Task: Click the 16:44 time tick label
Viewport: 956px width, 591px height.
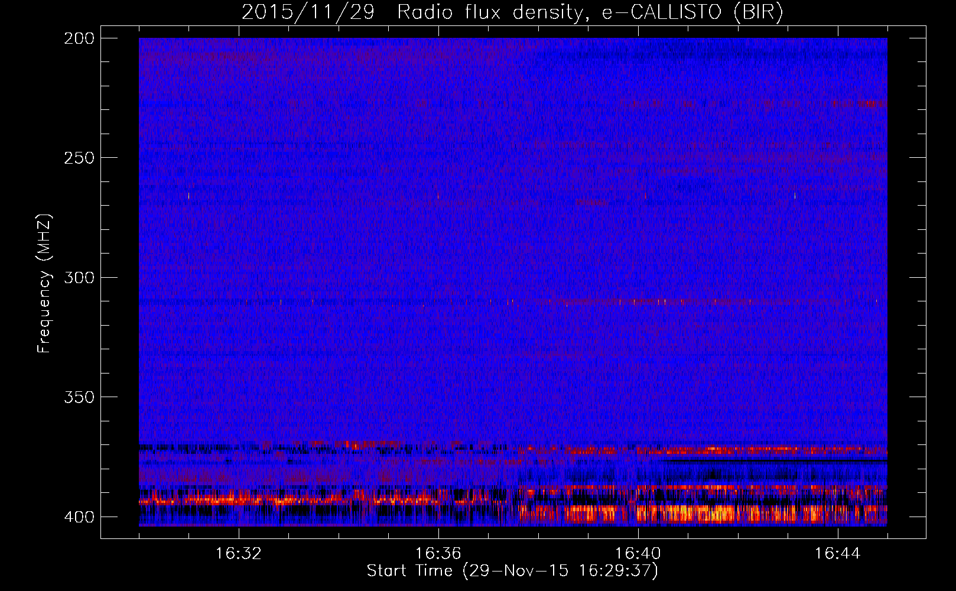Action: point(837,554)
